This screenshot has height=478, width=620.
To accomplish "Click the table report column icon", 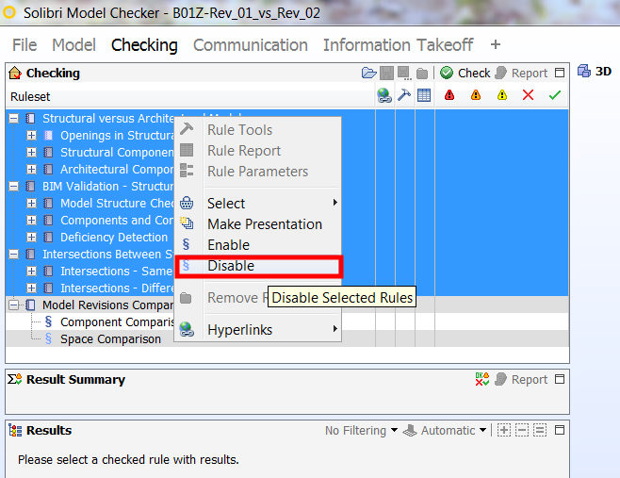I will [424, 95].
